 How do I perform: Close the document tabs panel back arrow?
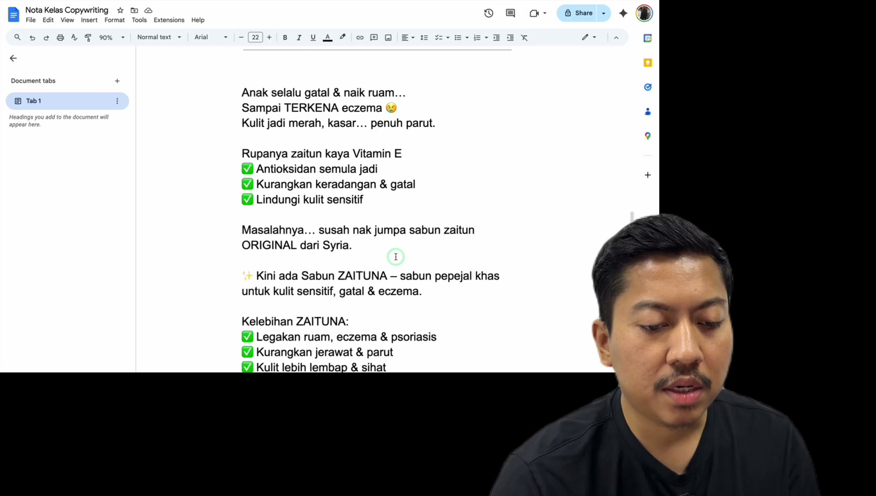coord(13,58)
